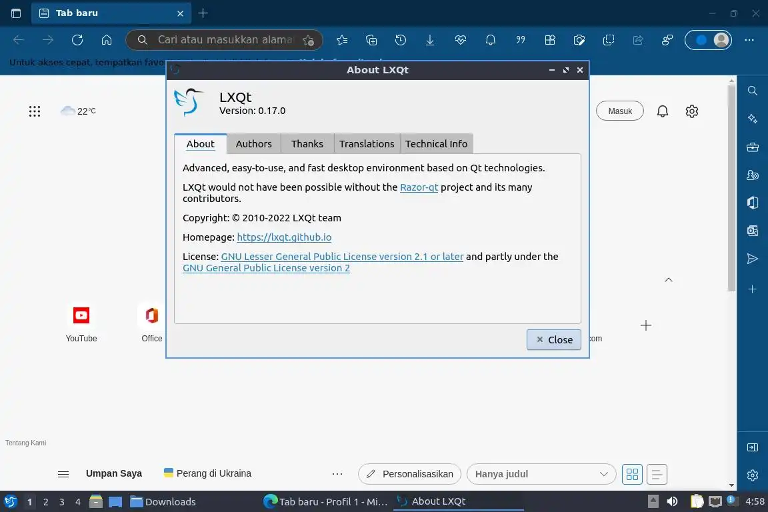The image size is (768, 512).
Task: Click the bell icon in Edge toolbar
Action: tap(490, 40)
